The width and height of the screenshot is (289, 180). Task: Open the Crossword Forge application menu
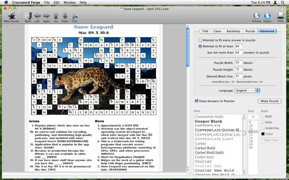pyautogui.click(x=26, y=3)
